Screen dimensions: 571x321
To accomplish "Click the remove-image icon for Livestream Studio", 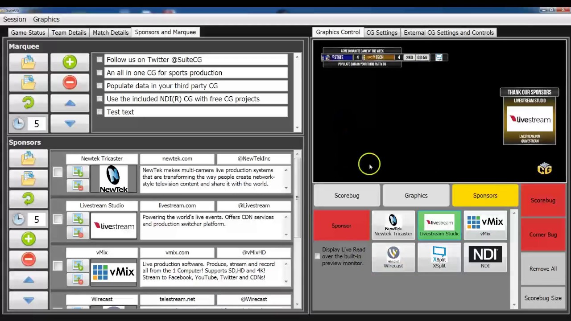I will 78,232.
